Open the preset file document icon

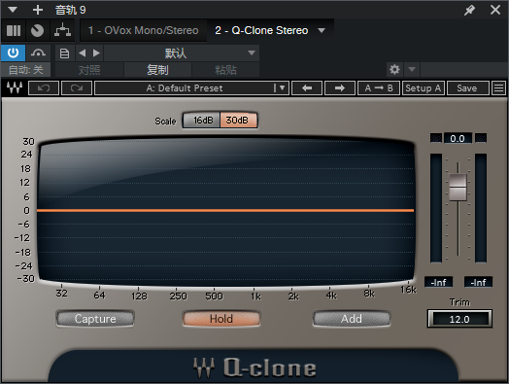pos(65,52)
